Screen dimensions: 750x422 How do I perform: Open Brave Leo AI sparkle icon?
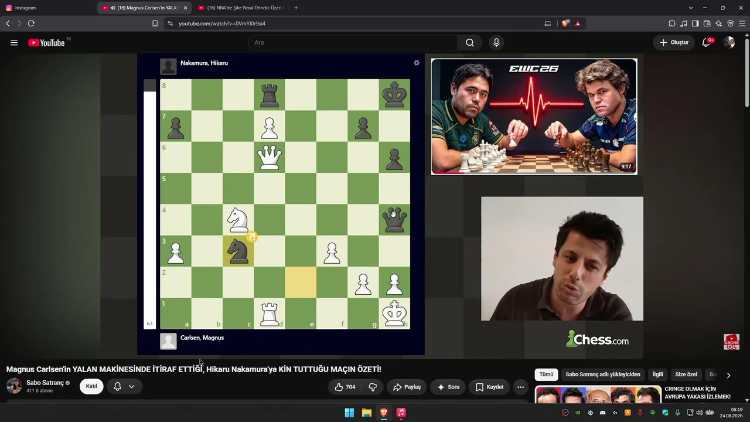718,23
